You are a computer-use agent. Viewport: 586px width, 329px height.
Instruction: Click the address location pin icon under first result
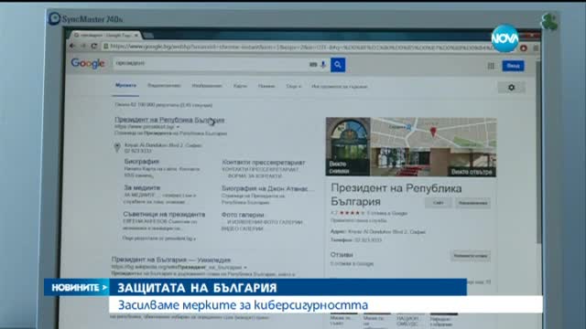[x=117, y=147]
